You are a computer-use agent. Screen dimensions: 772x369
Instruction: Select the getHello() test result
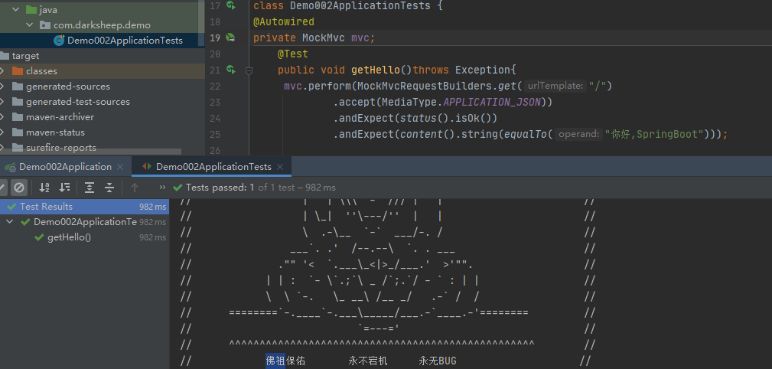[x=69, y=237]
